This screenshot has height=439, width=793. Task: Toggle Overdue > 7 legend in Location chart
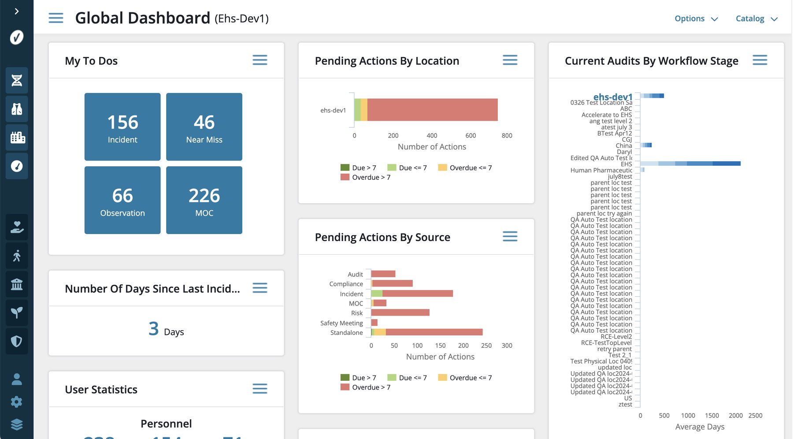pos(365,177)
